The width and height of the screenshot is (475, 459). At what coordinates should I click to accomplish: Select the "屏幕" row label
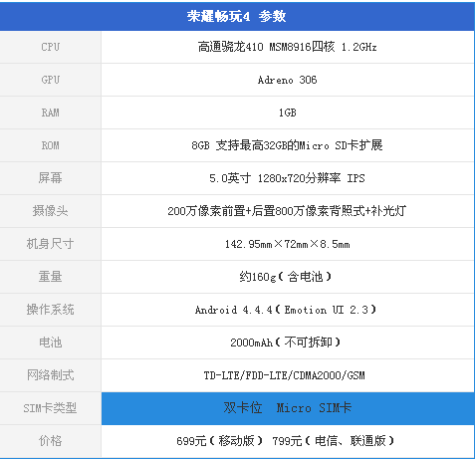pos(50,178)
